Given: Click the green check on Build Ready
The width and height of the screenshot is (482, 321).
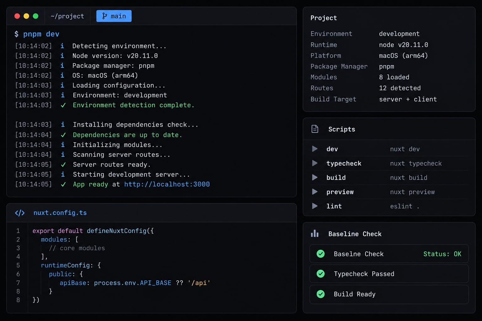Looking at the screenshot, I should point(321,294).
